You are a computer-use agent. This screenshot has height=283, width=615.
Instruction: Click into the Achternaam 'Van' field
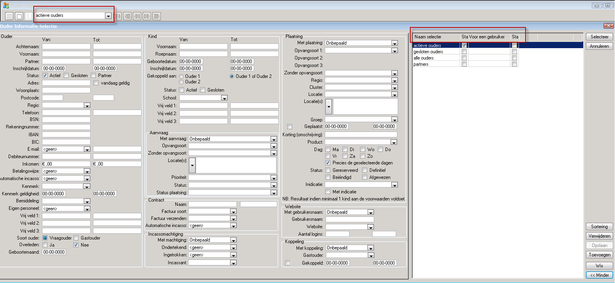coord(66,47)
